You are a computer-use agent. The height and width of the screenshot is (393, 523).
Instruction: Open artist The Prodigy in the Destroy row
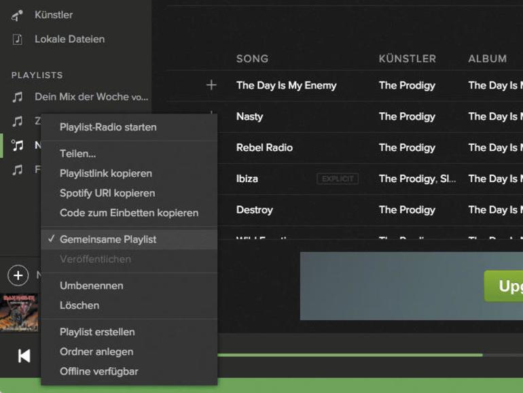coord(407,210)
